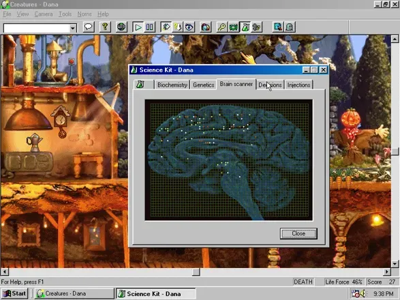The image size is (400, 300).
Task: Close the Science Kit dialog with X
Action: [x=323, y=70]
